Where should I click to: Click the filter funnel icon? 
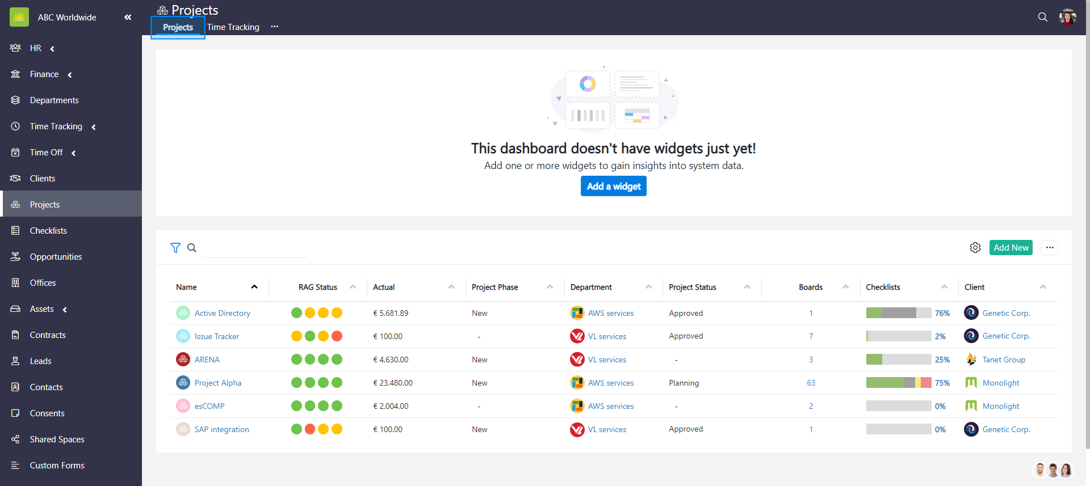point(175,248)
